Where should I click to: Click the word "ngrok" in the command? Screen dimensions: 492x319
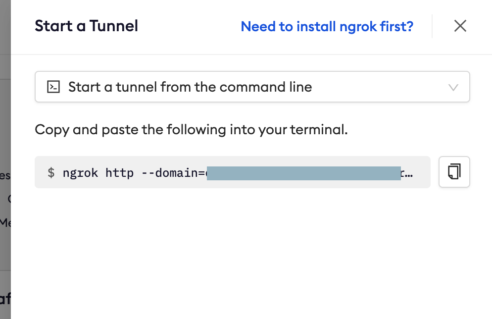coord(81,173)
